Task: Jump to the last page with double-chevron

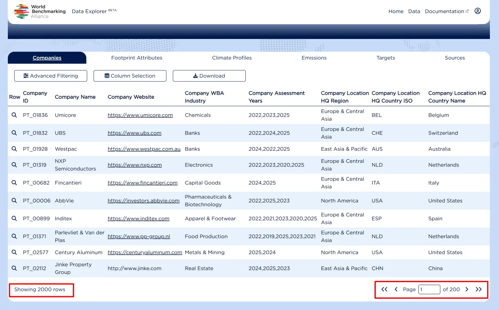Action: pyautogui.click(x=478, y=289)
